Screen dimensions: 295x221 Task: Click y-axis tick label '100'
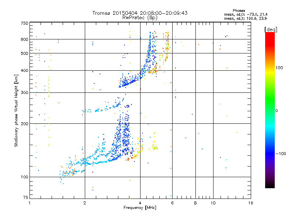click(x=24, y=177)
